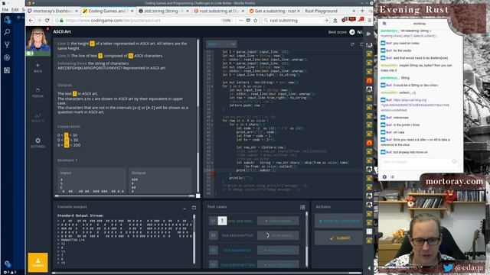Switch to the rust substring at Duck tab
This screenshot has width=490, height=275.
[219, 11]
